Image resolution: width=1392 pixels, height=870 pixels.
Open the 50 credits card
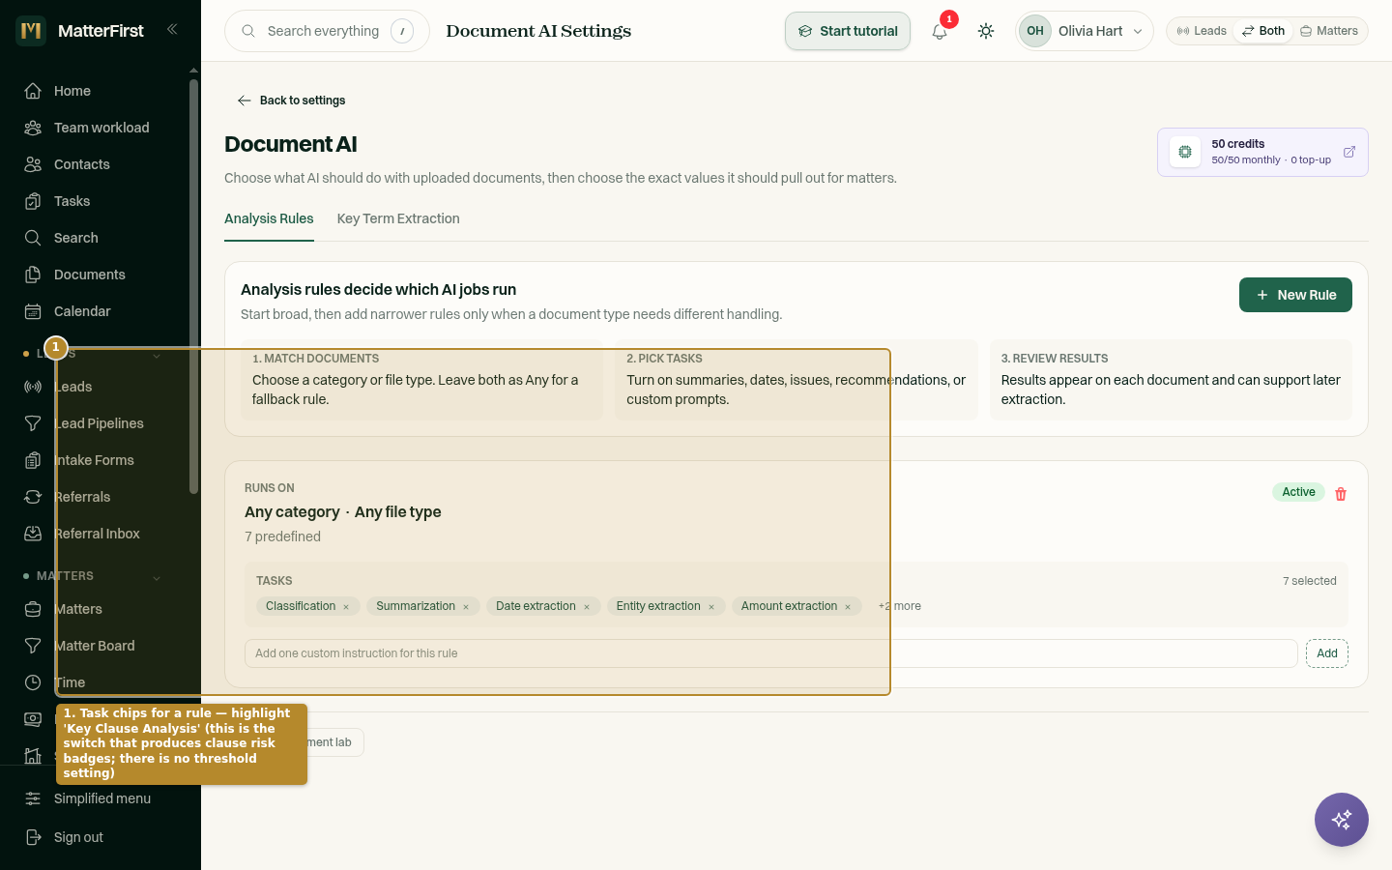coord(1262,152)
